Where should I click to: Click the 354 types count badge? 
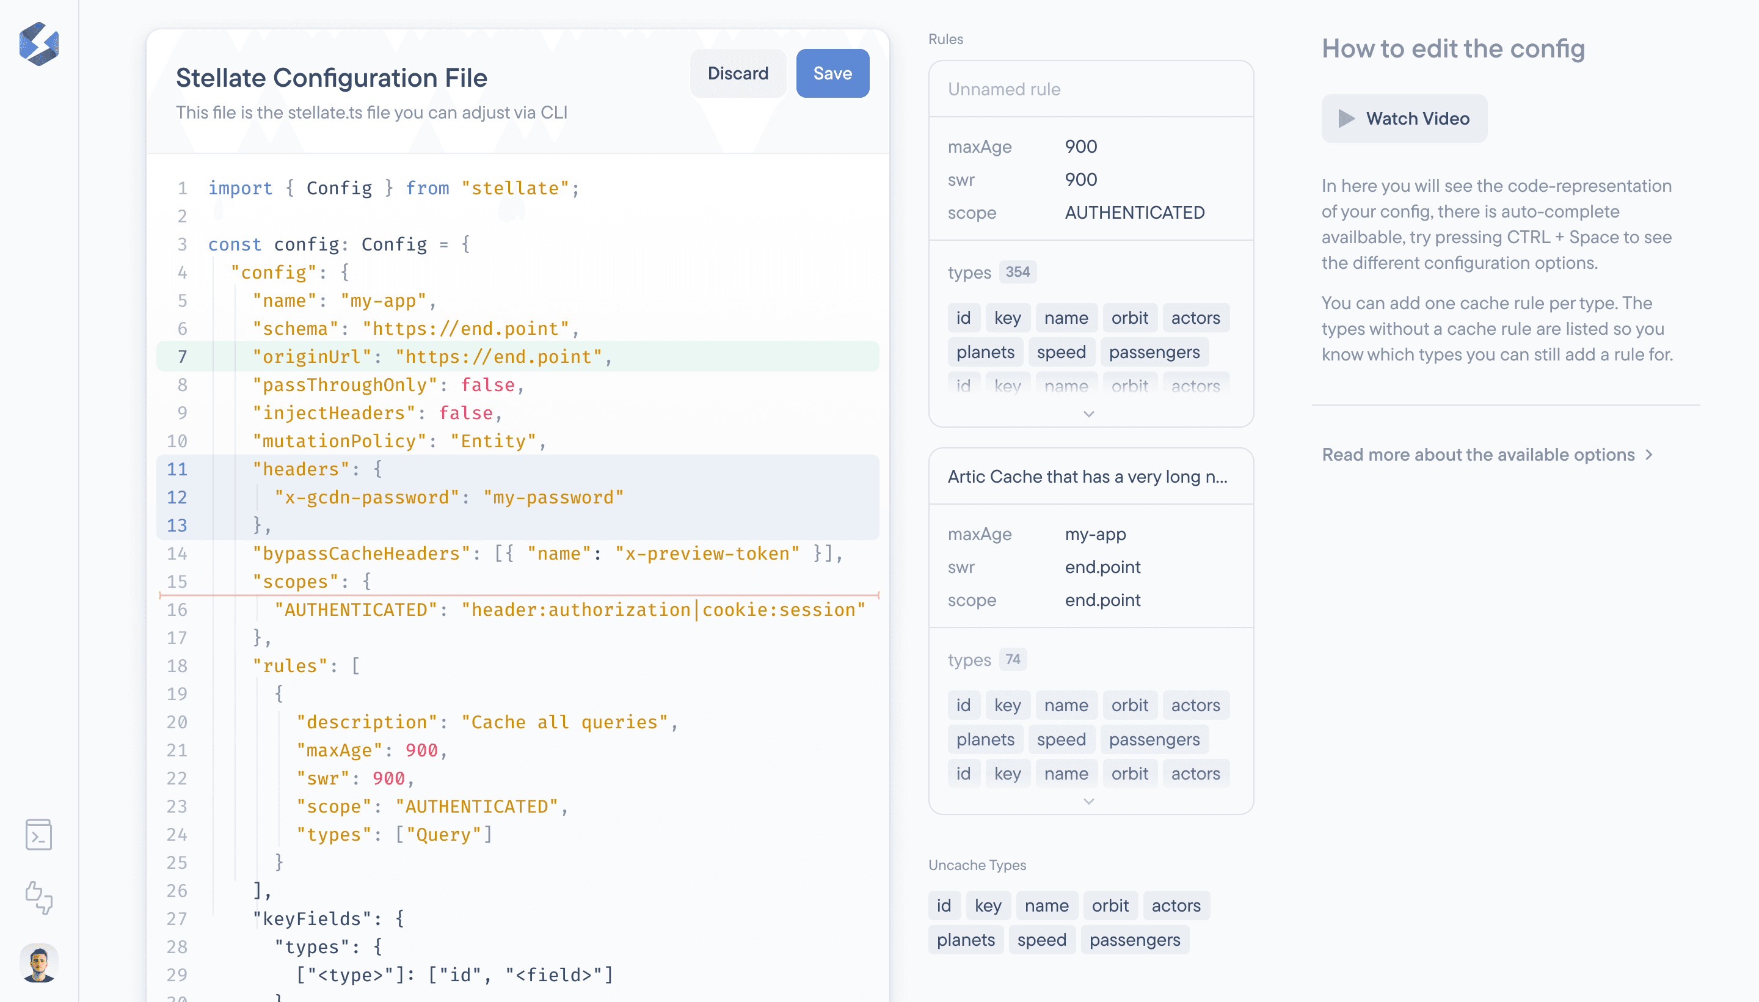pos(1017,272)
